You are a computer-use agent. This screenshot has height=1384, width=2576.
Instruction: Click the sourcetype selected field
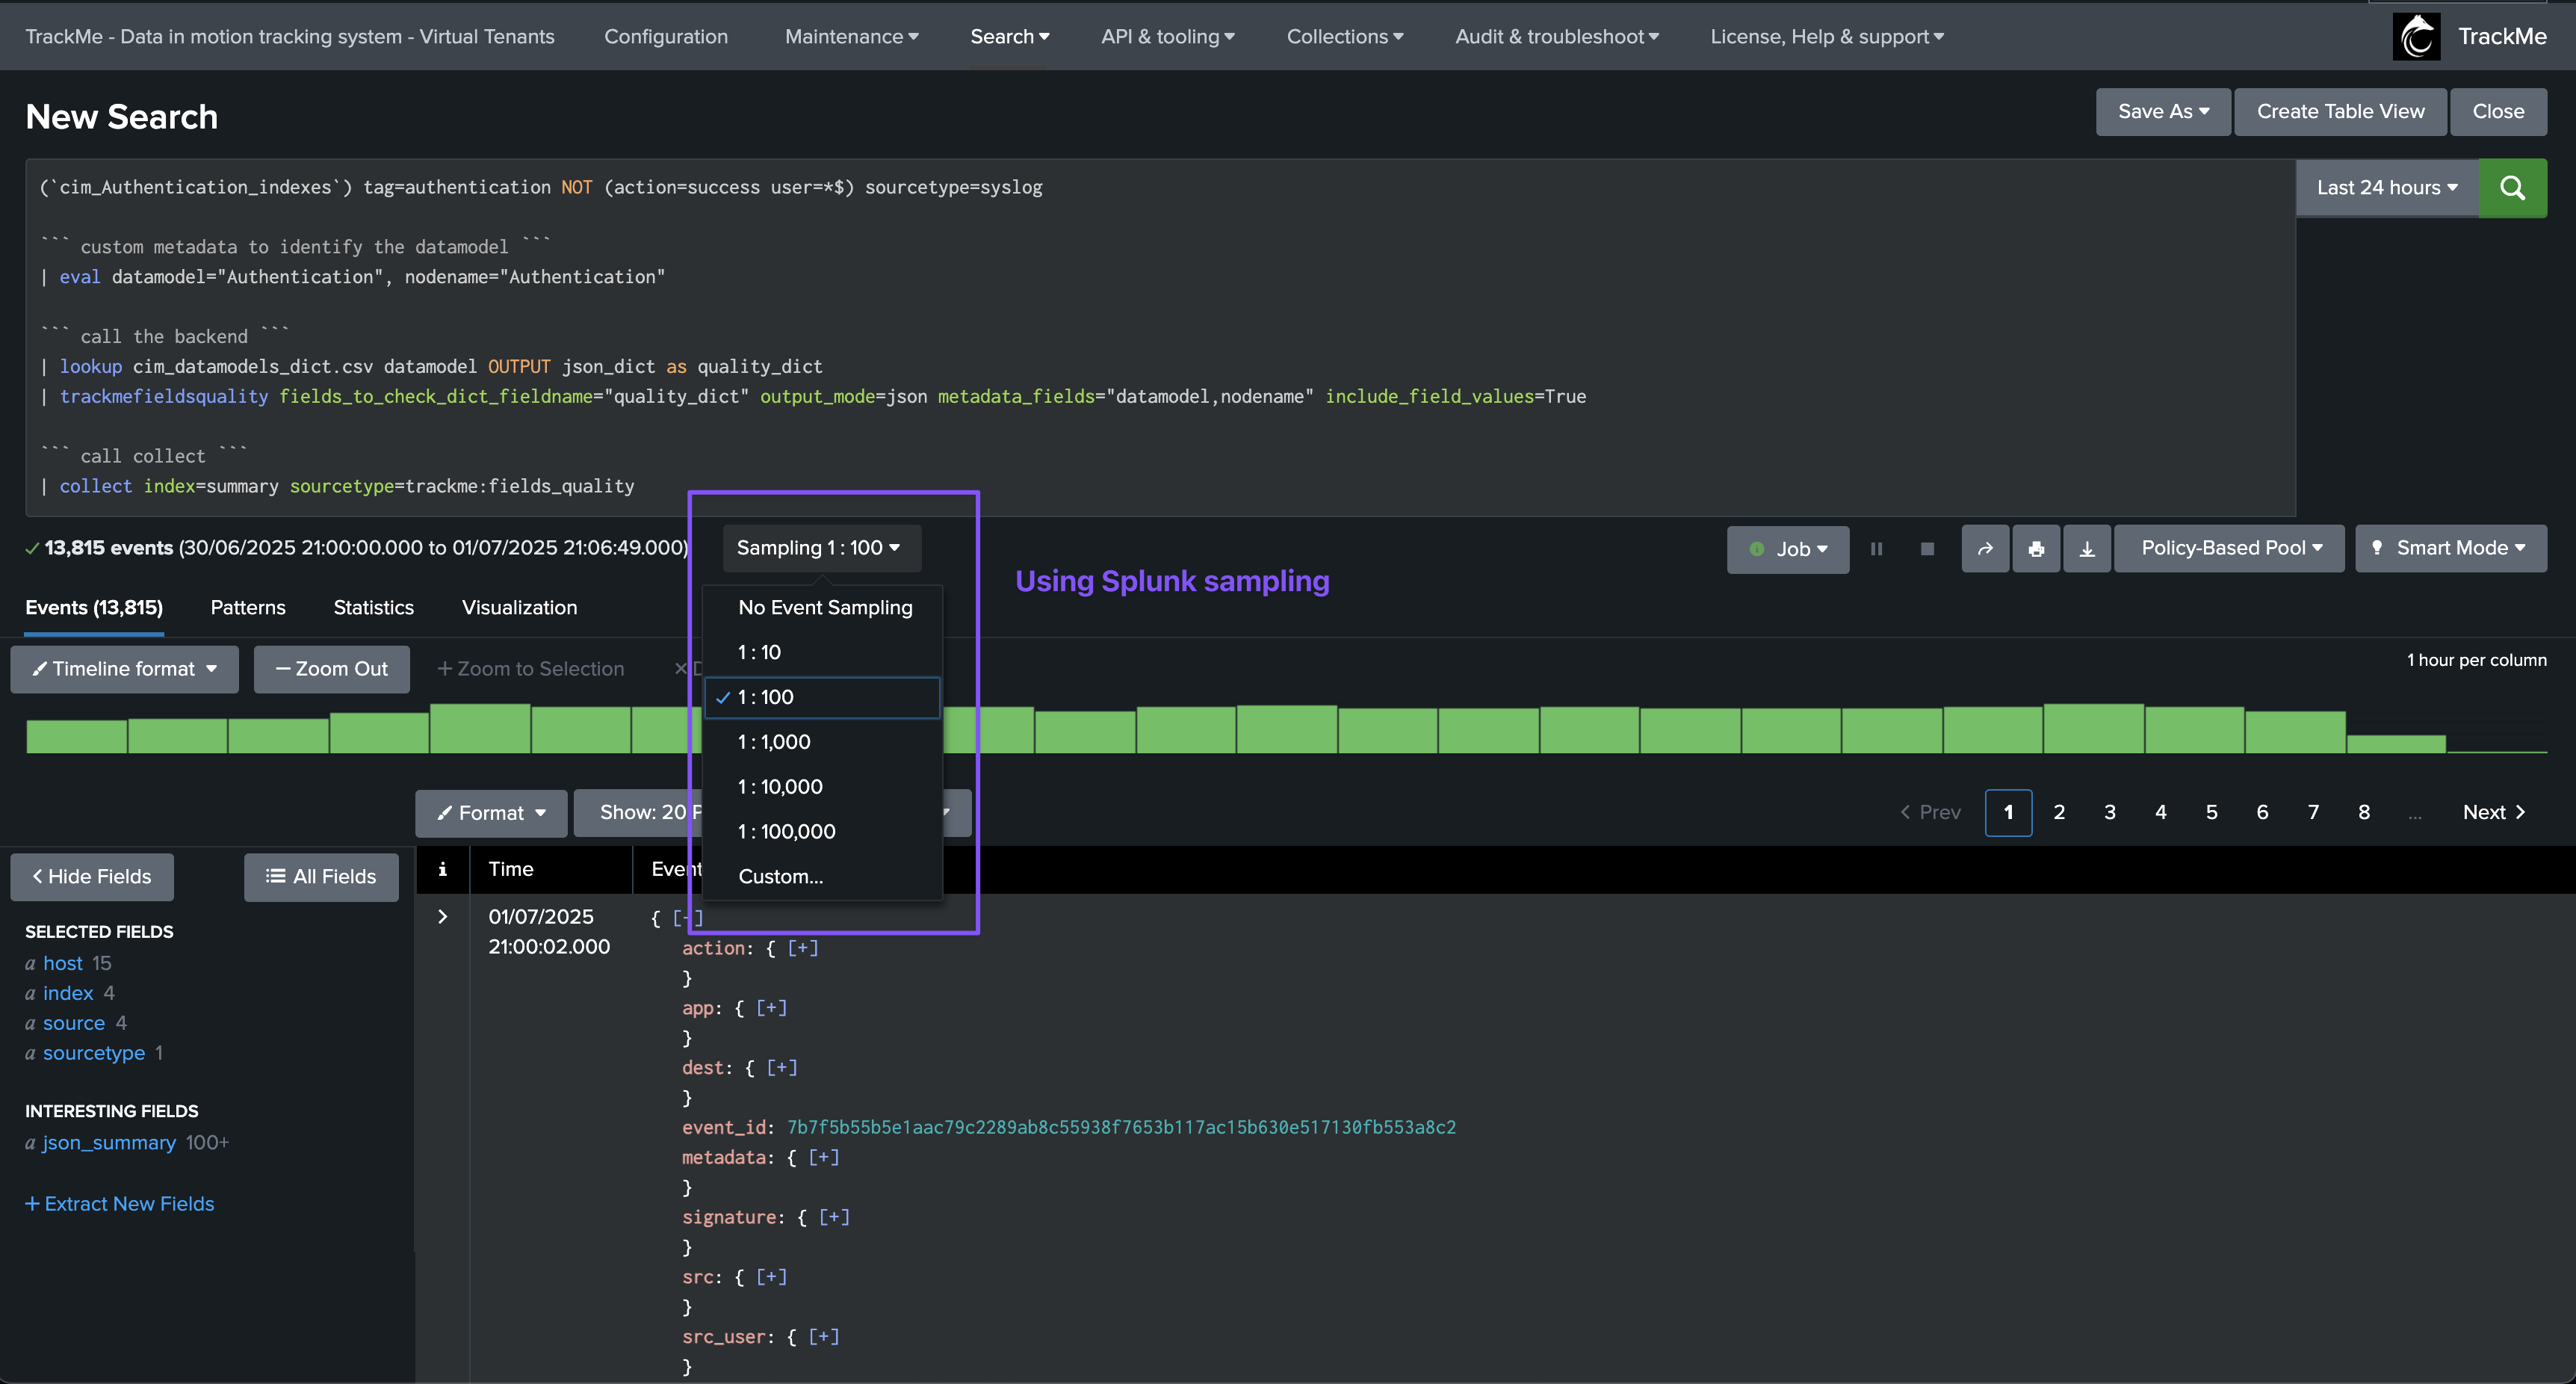coord(94,1053)
